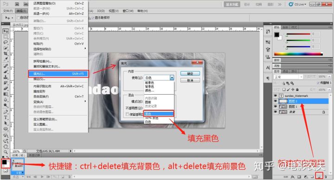The height and width of the screenshot is (180, 334).
Task: Choose 填充(L)... from Edit menu
Action: click(x=58, y=74)
